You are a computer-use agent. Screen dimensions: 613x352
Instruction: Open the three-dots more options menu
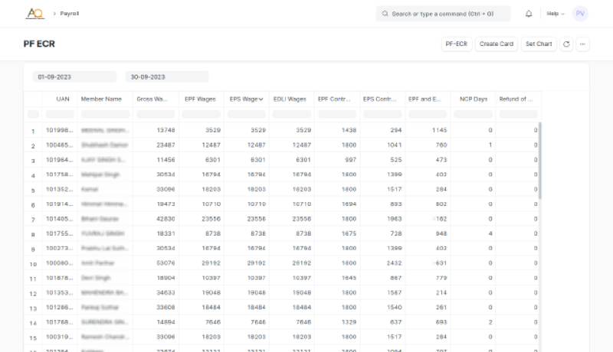583,44
